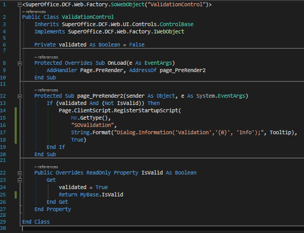Click Not IsValid condition on line 13
Image resolution: width=304 pixels, height=233 pixels.
coord(121,103)
